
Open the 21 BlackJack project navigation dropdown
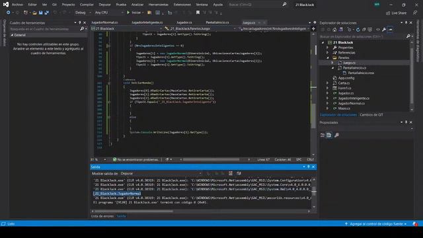point(126,28)
